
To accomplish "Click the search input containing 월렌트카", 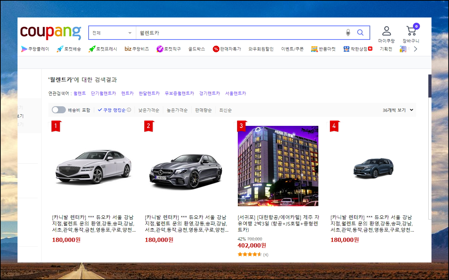I will 240,33.
